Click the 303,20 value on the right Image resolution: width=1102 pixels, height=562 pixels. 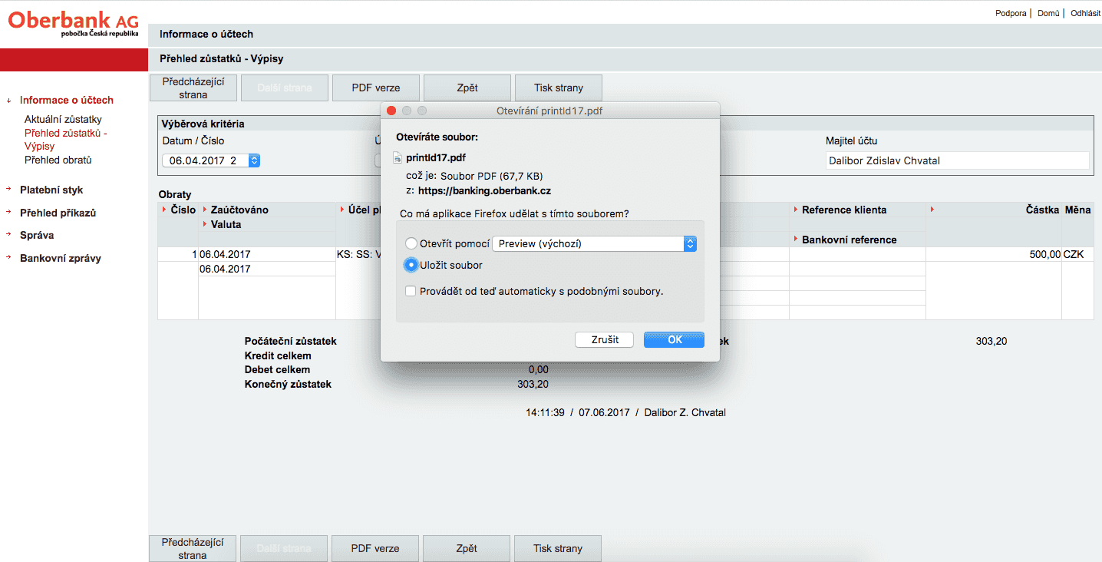pyautogui.click(x=991, y=341)
